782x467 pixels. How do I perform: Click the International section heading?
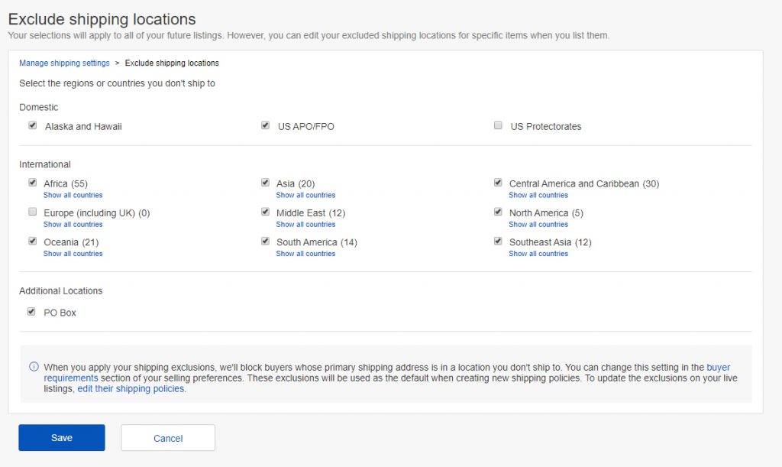click(x=45, y=164)
